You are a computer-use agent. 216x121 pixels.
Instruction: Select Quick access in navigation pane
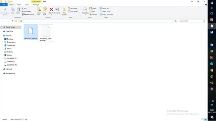click(10, 27)
